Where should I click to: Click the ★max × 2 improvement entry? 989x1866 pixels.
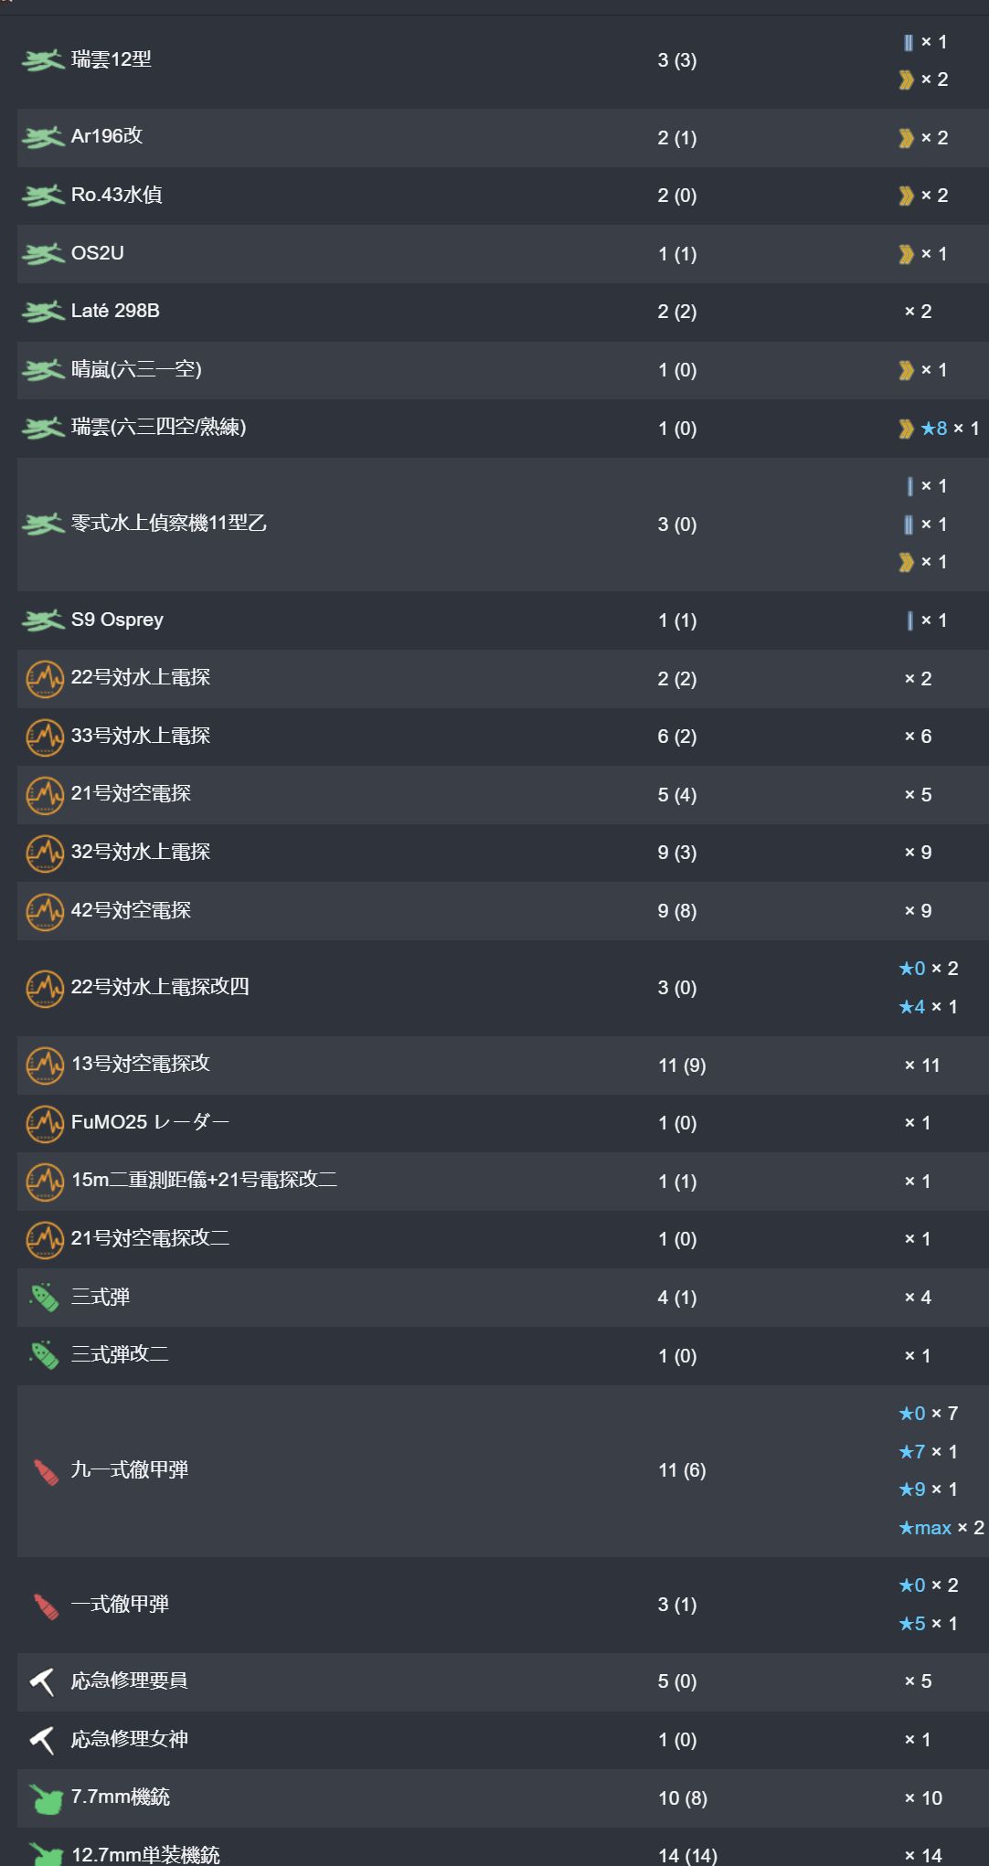(x=941, y=1528)
